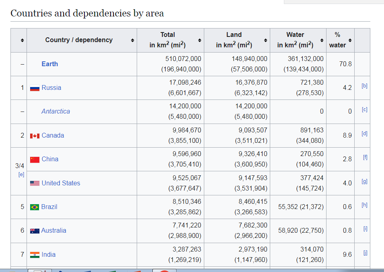Click the Australia flag icon

coord(35,231)
